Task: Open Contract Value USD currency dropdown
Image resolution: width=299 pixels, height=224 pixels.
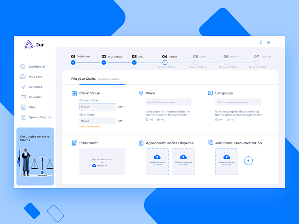Action: pyautogui.click(x=121, y=107)
